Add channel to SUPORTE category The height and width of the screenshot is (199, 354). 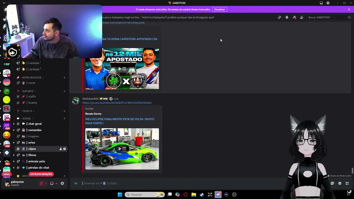(x=64, y=91)
